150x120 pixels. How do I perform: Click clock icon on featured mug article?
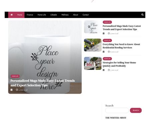[17, 90]
